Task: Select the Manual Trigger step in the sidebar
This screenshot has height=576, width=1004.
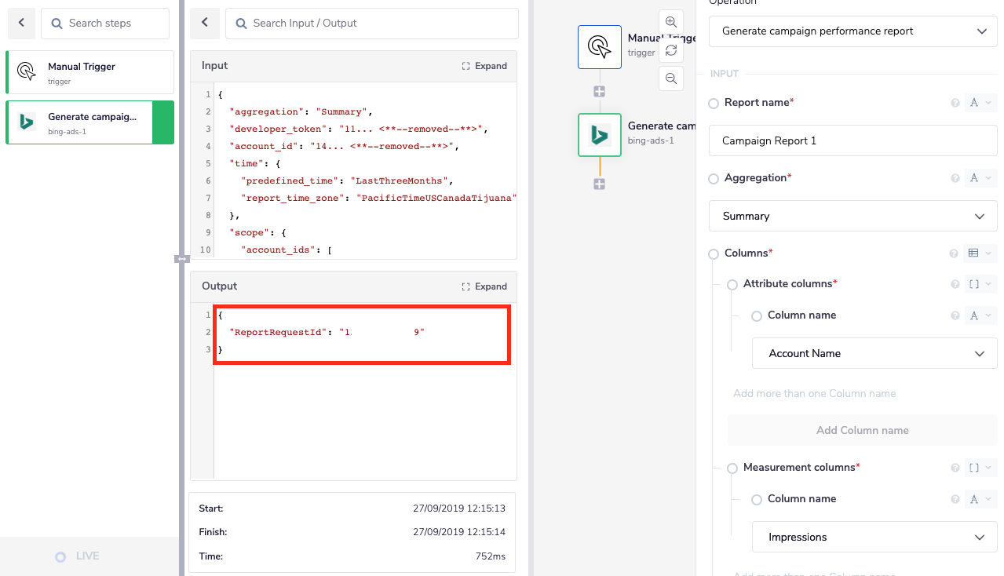Action: (89, 72)
